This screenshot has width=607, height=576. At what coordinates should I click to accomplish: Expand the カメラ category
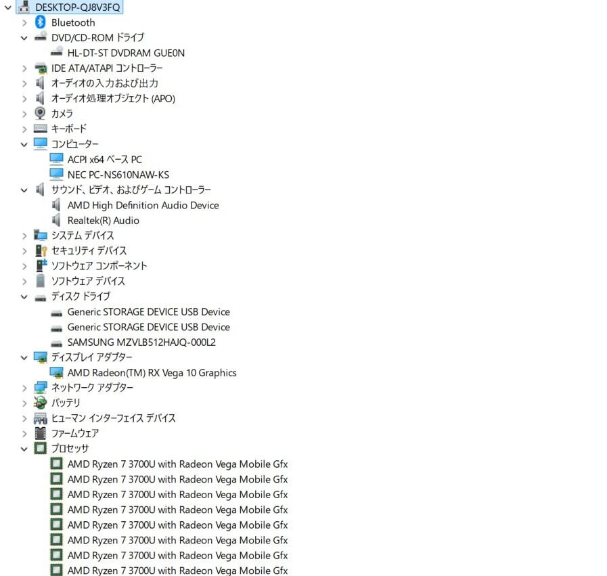[x=24, y=114]
